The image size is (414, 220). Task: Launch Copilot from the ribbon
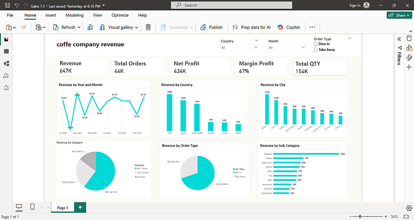289,27
